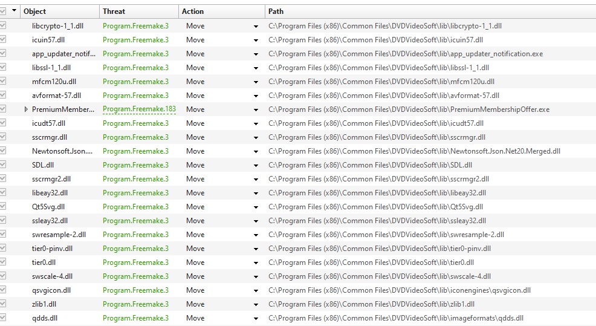The width and height of the screenshot is (596, 326).
Task: Click Program.Freemake.3 threat for mfcm120u.dll
Action: (x=135, y=82)
